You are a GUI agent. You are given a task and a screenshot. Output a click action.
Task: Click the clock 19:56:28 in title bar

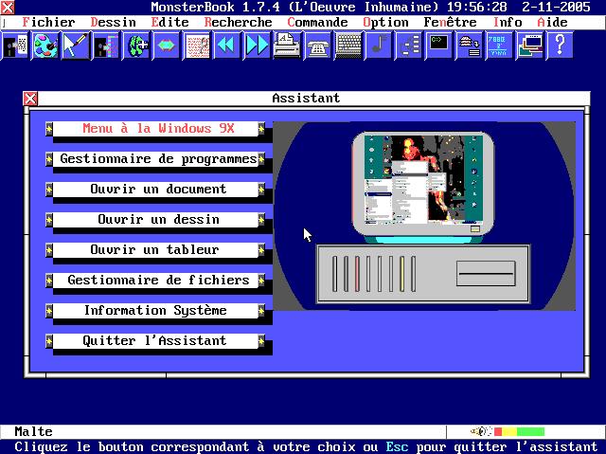click(476, 7)
